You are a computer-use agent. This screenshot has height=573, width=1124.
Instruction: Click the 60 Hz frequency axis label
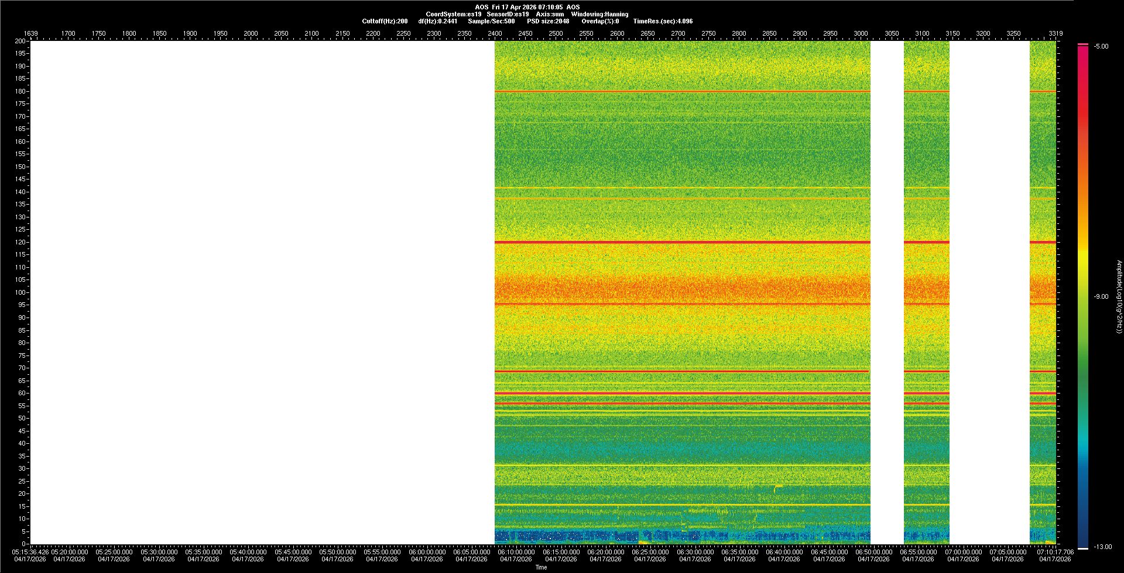(x=22, y=393)
